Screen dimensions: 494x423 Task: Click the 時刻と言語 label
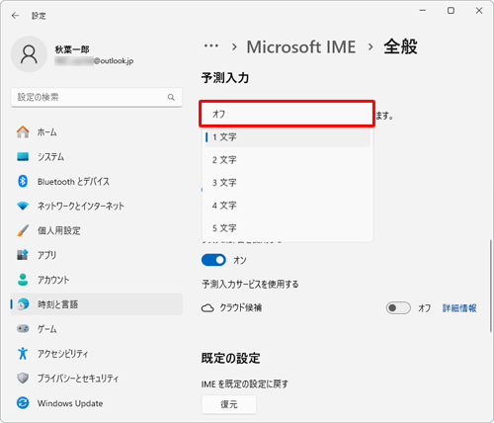pyautogui.click(x=57, y=304)
